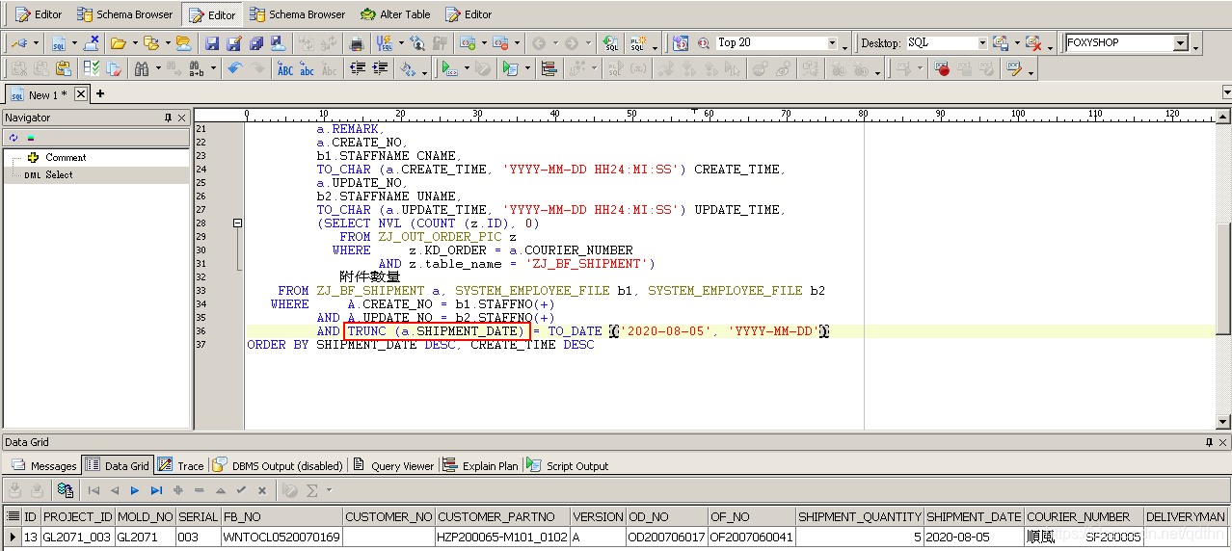
Task: Click the Data Grid database export icon
Action: click(66, 490)
